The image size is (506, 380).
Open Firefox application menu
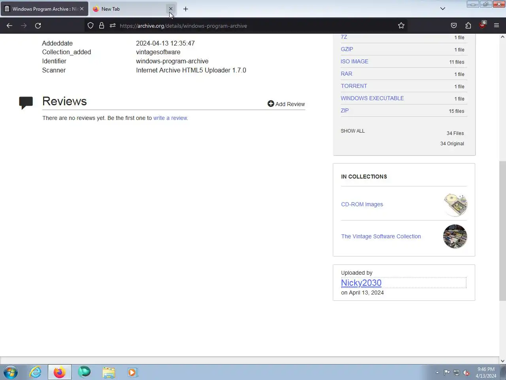point(497,26)
